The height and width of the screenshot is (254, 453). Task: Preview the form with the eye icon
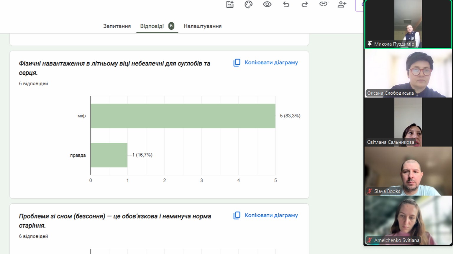[x=267, y=4]
